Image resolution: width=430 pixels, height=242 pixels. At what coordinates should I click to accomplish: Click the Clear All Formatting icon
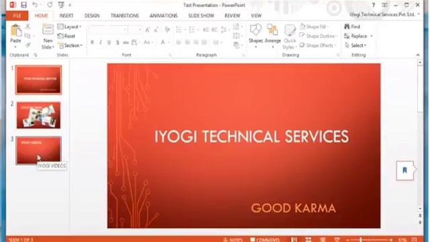pos(167,30)
